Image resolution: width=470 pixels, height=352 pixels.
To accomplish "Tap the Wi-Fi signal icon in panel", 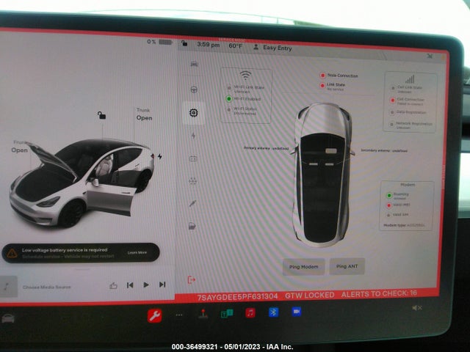I will [x=245, y=75].
